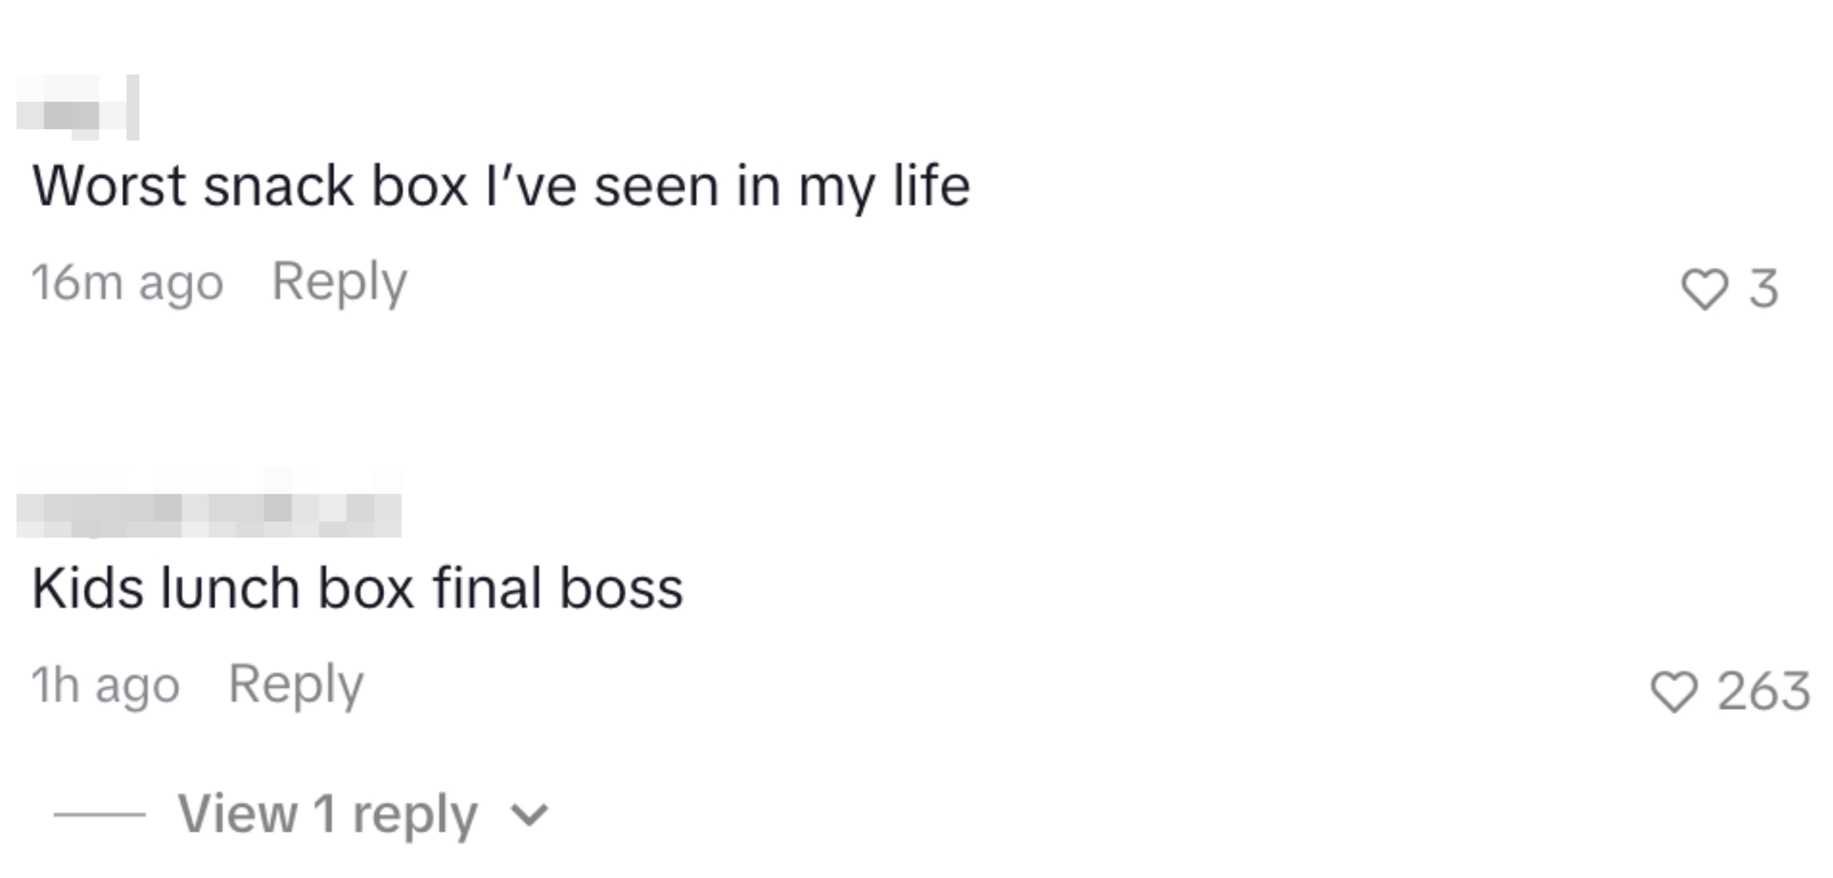Screen dimensions: 1833x878
Task: Click the word 'reply' in 'View 1 reply'
Action: click(415, 814)
